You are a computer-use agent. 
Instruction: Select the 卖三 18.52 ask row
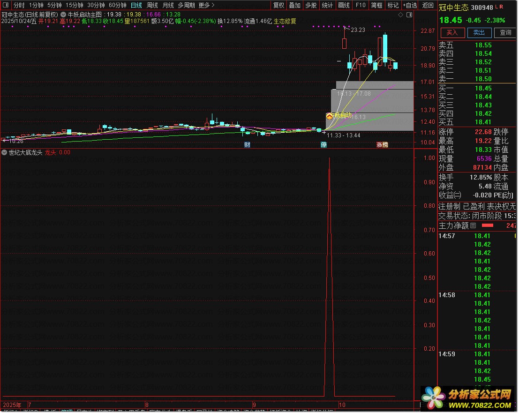click(x=477, y=62)
